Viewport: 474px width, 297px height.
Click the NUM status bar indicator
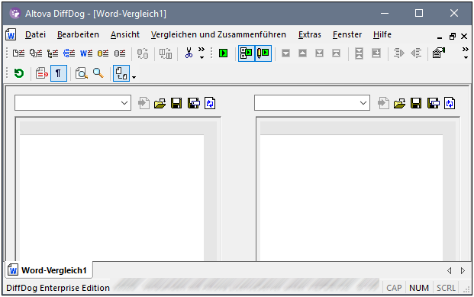tap(419, 288)
